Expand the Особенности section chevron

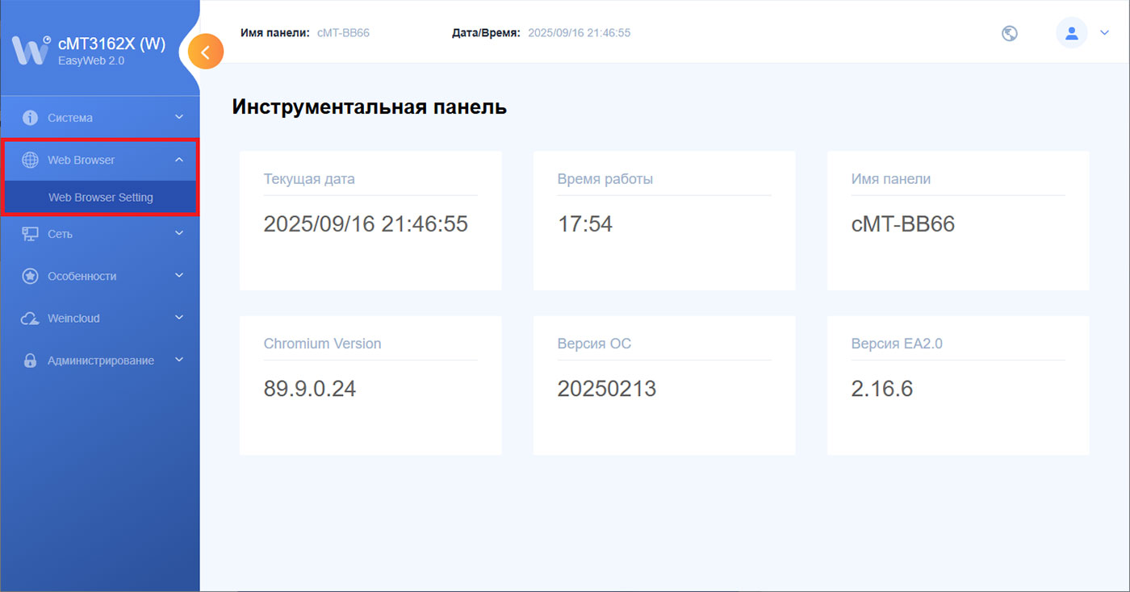tap(179, 276)
